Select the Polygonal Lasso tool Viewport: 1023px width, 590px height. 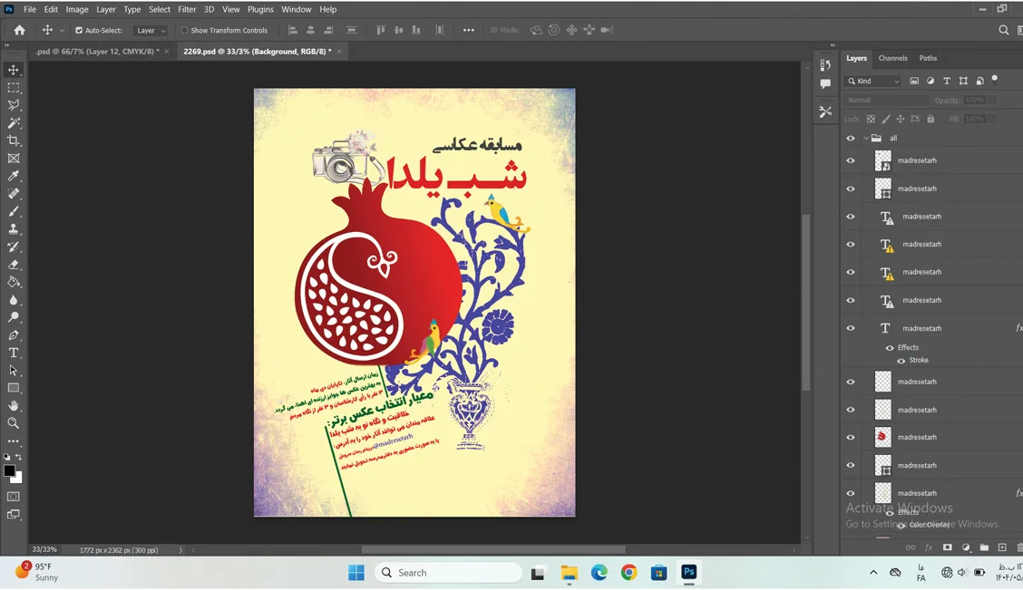(13, 105)
